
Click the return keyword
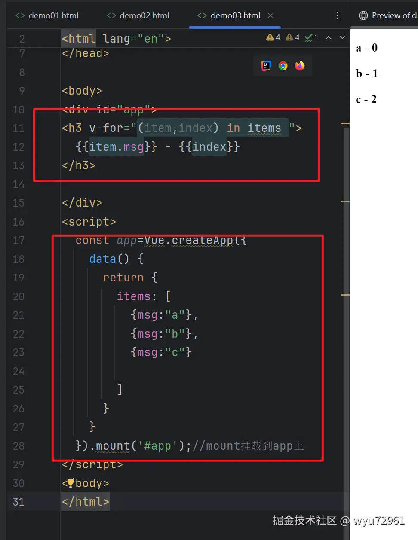click(x=123, y=278)
